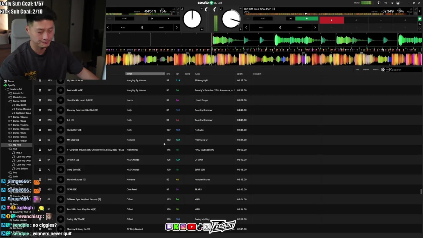Jump to start on the left deck
423x238 pixels.
tap(152, 19)
